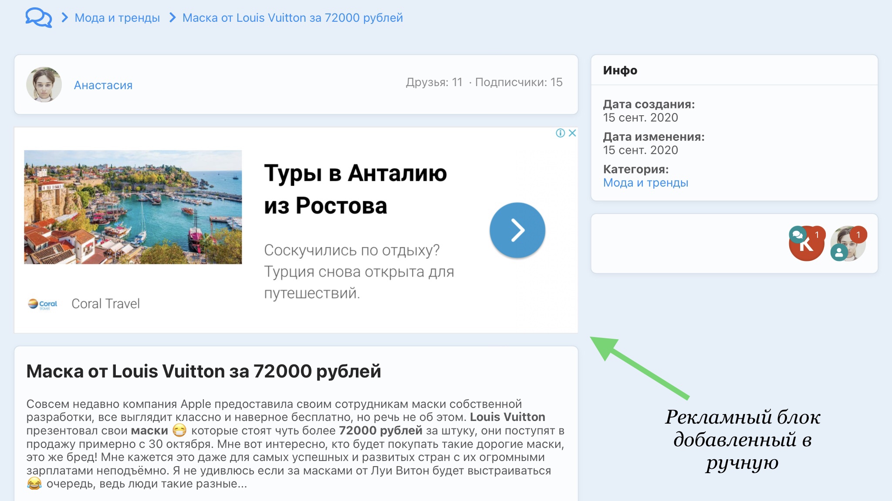Click the Анастасия author name link
The height and width of the screenshot is (501, 892).
(103, 85)
